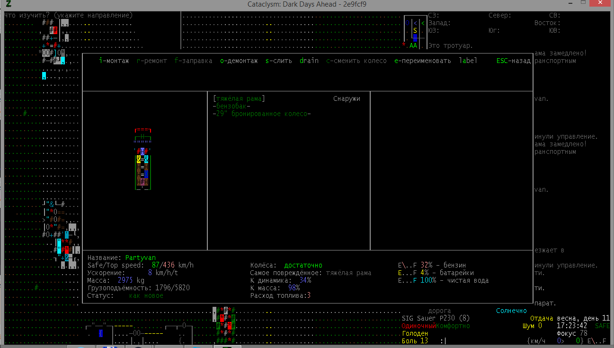Click the Грузоподъёмность 1796/5820 value

click(x=173, y=288)
